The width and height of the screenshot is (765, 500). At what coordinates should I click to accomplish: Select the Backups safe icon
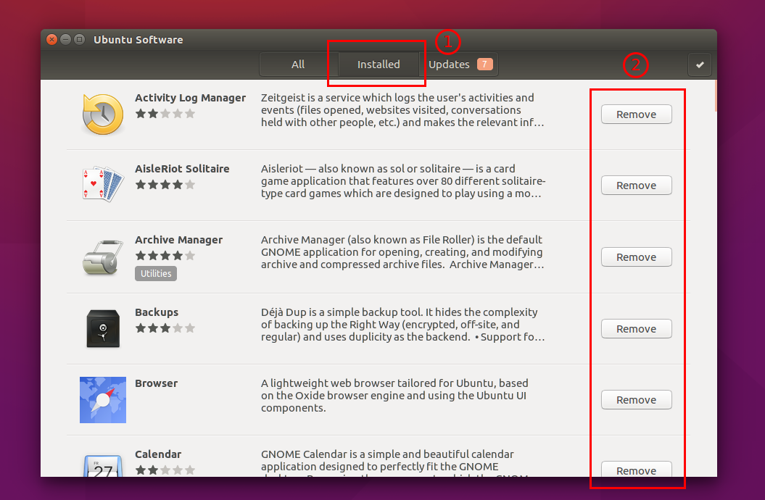pos(103,328)
